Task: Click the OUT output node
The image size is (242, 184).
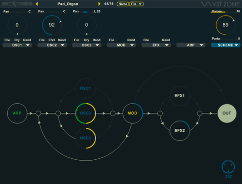Action: [x=227, y=113]
